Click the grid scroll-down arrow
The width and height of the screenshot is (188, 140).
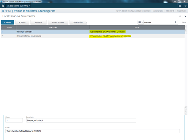coord(186,108)
